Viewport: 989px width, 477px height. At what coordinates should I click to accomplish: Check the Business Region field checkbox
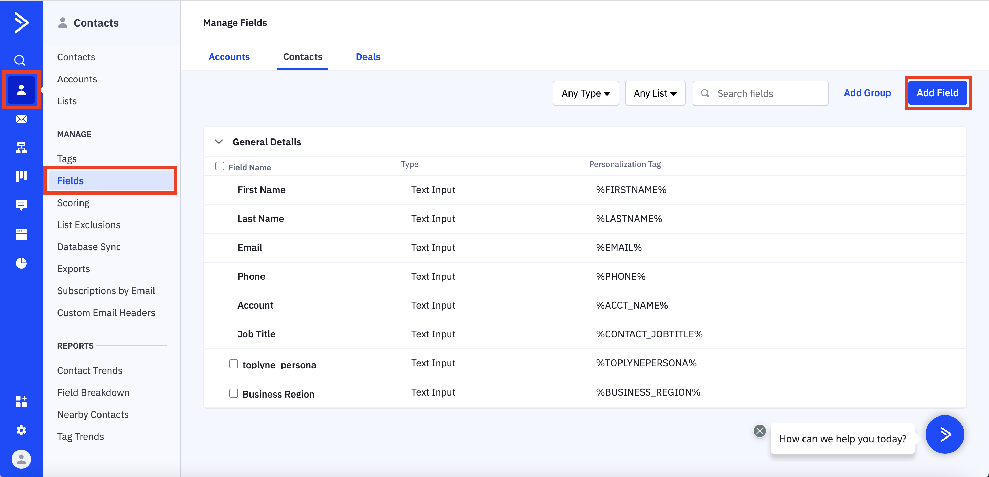(233, 393)
